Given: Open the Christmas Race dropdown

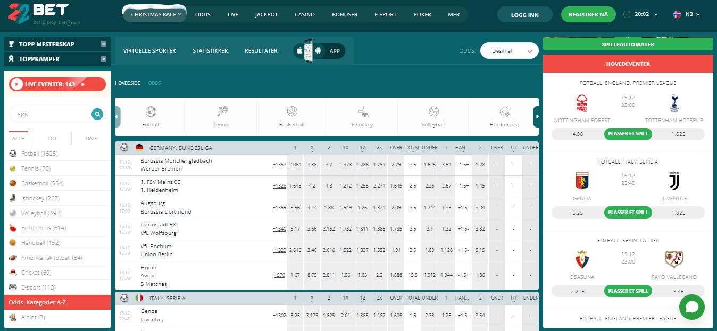Looking at the screenshot, I should click(155, 14).
